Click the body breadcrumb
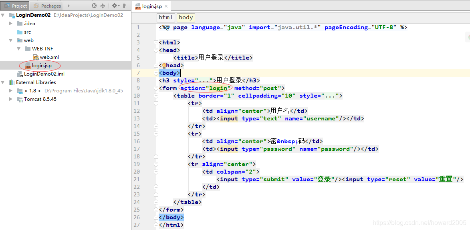 [x=186, y=17]
